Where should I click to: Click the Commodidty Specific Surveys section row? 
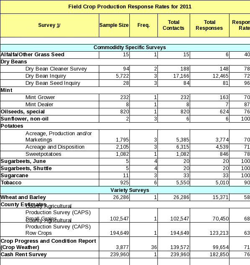tap(125, 47)
